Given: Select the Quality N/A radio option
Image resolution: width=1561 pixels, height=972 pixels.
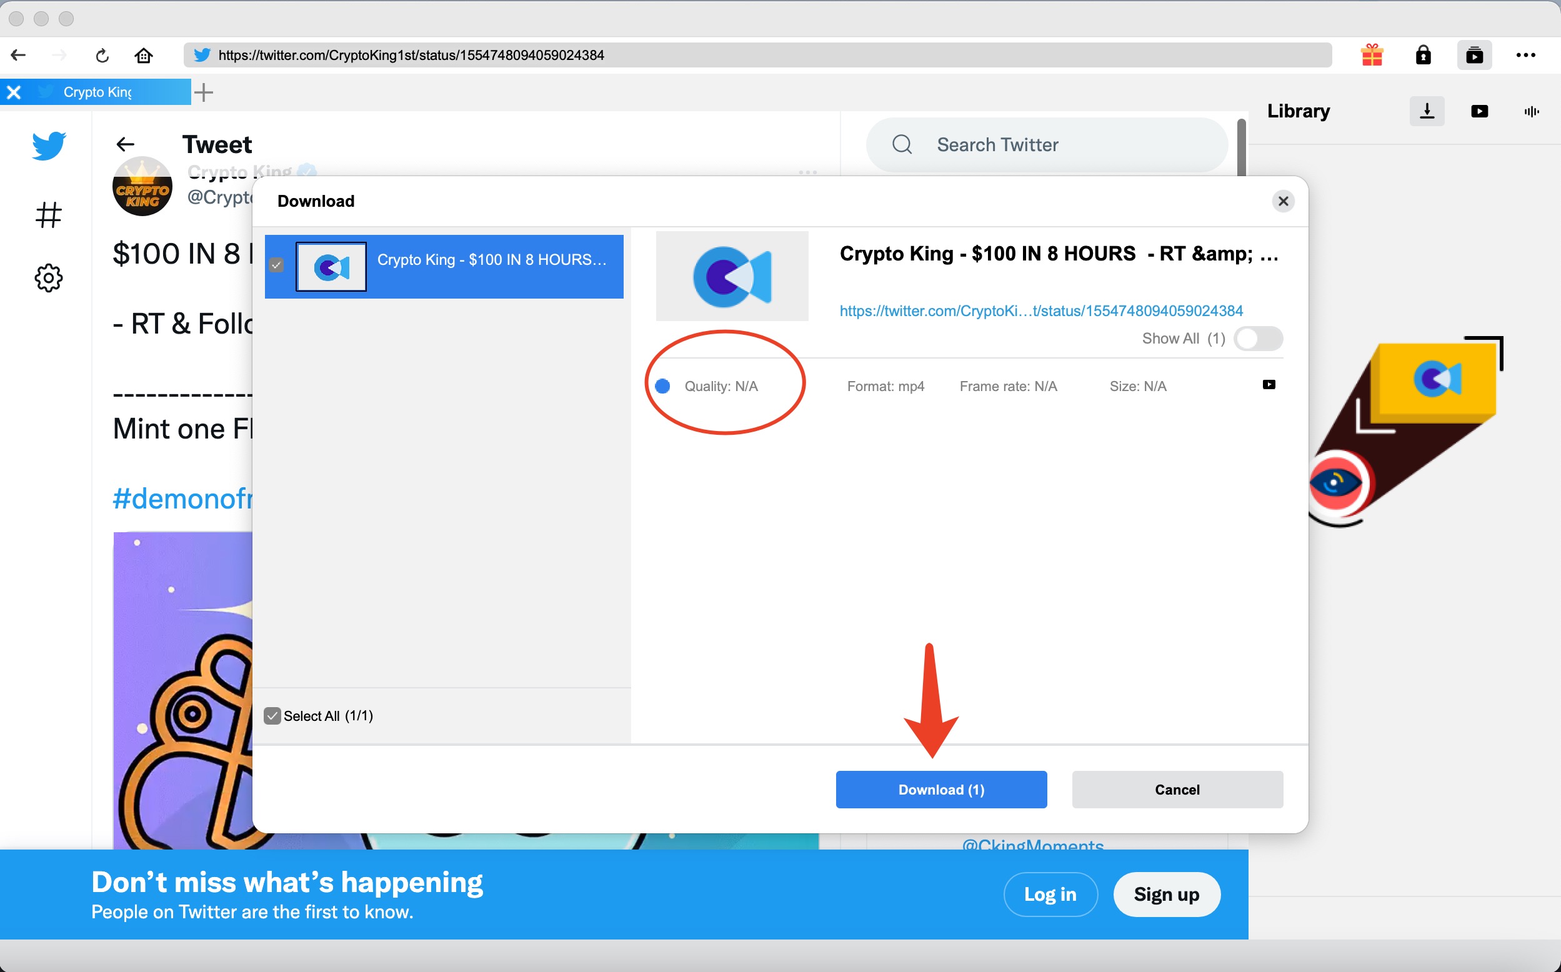Looking at the screenshot, I should pos(662,385).
